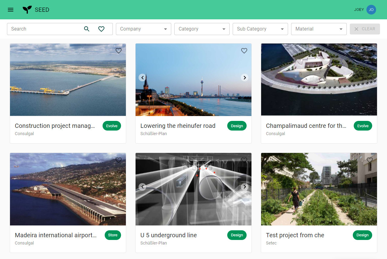Image resolution: width=387 pixels, height=259 pixels.
Task: Favorite the Lowering the rheinufer road card
Action: pyautogui.click(x=244, y=51)
